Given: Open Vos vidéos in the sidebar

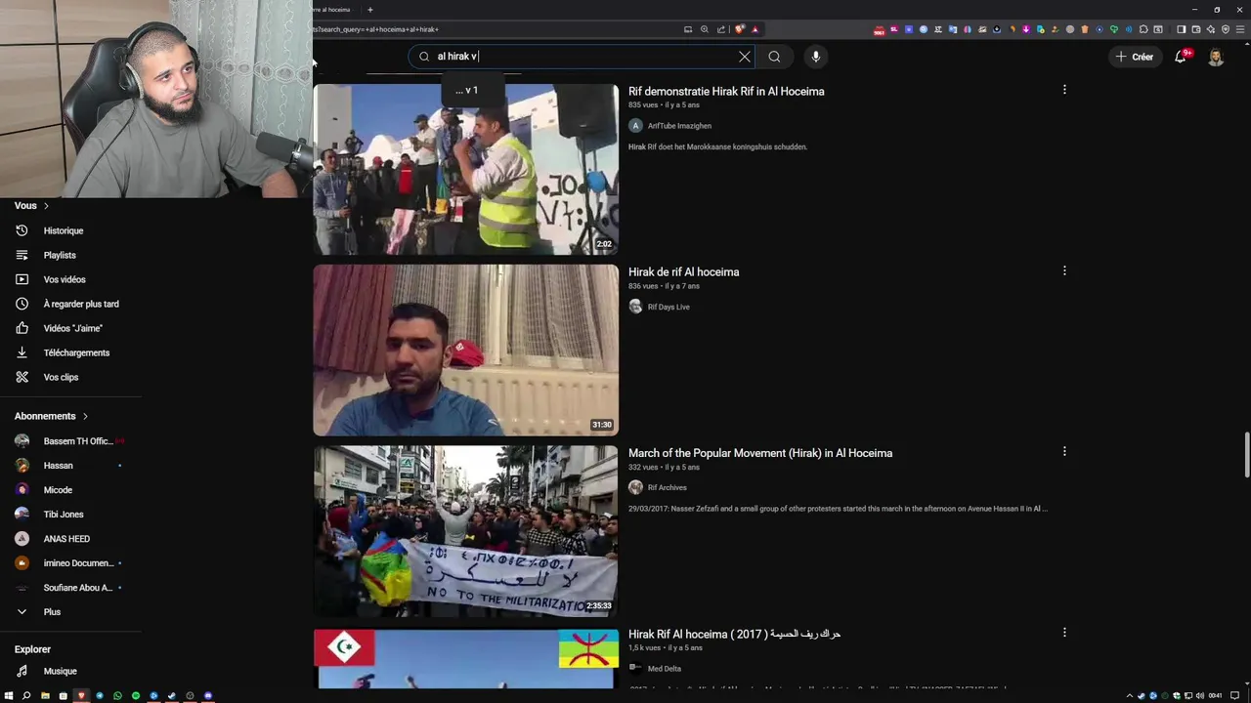Looking at the screenshot, I should click(65, 279).
